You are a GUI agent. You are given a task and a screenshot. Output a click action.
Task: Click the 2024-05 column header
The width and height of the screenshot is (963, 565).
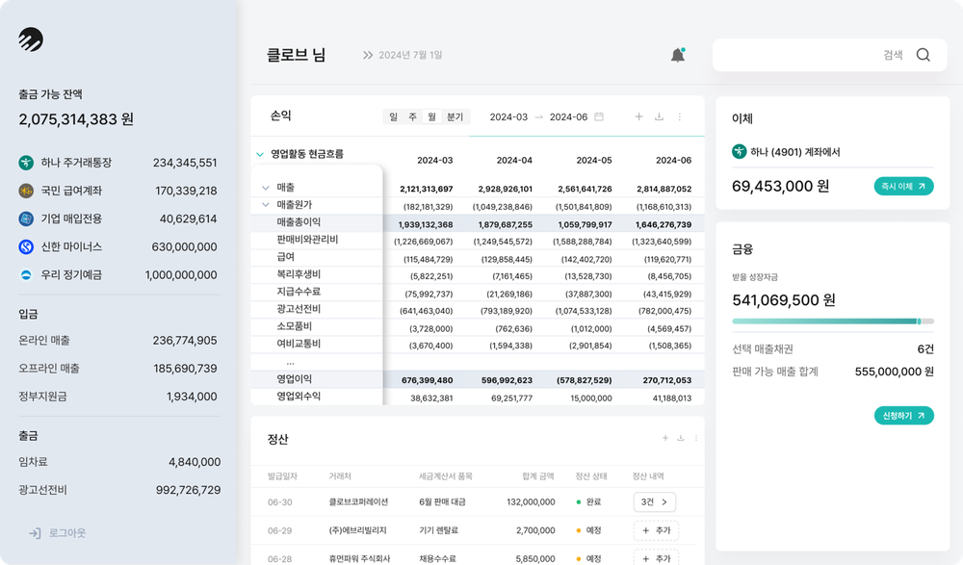pyautogui.click(x=594, y=161)
